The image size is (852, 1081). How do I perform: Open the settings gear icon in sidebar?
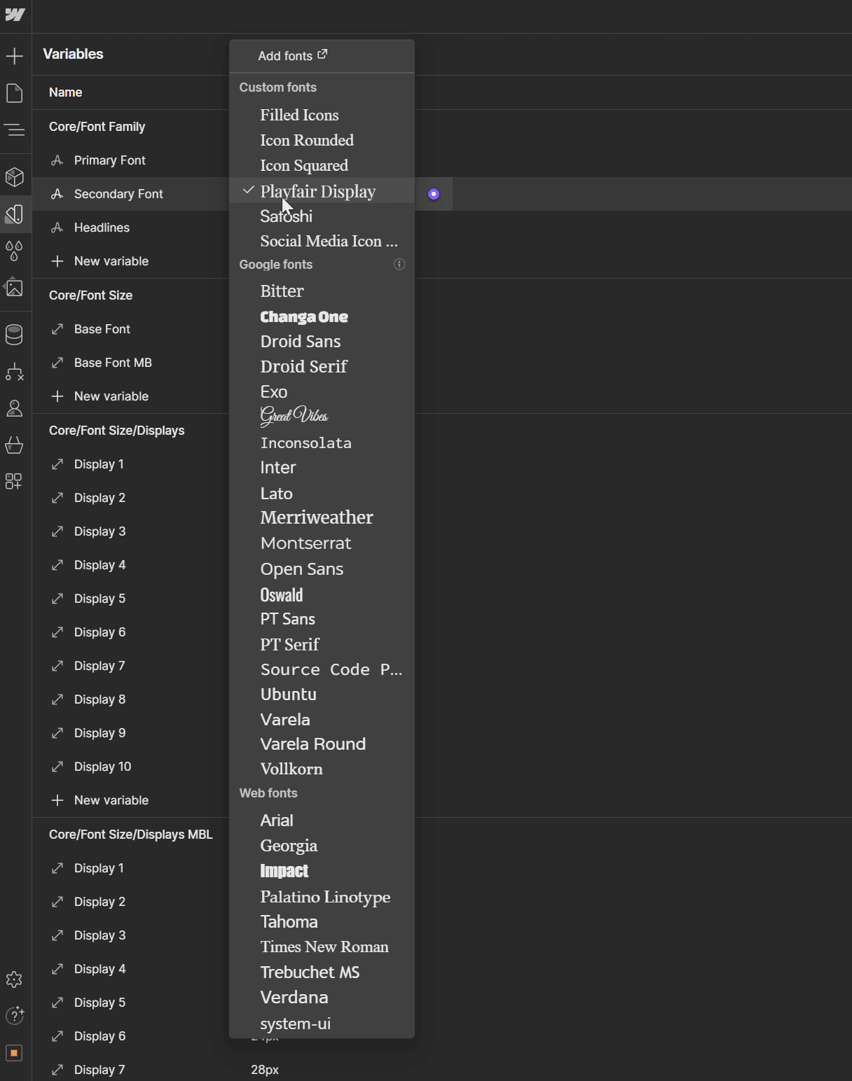pos(15,979)
